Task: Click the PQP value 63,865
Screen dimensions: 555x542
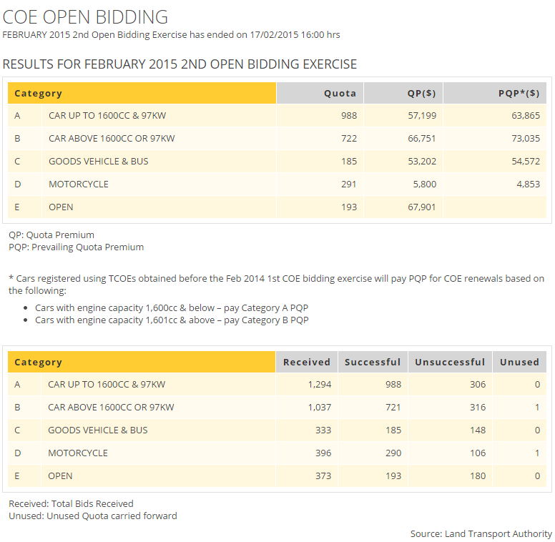Action: pyautogui.click(x=526, y=116)
